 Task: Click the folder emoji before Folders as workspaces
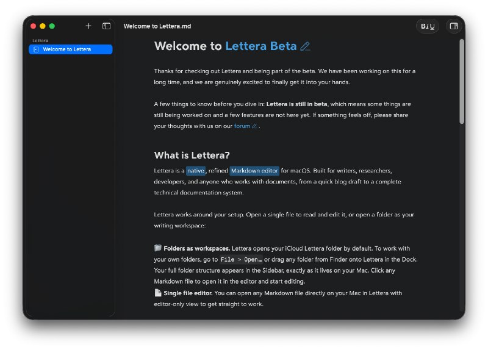click(x=158, y=248)
